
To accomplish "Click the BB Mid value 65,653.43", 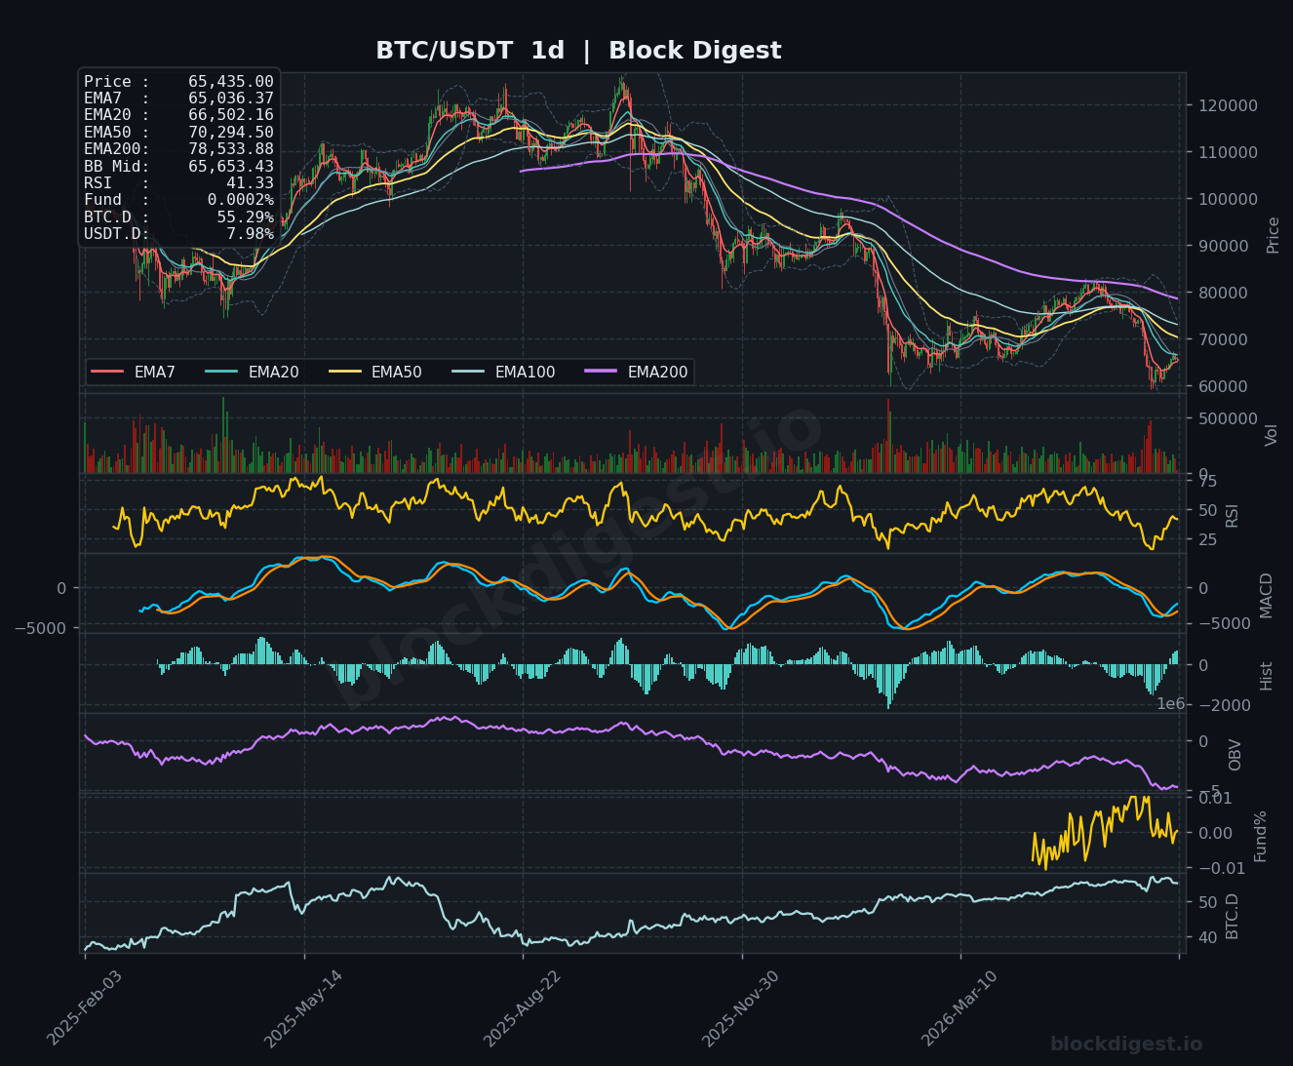I will pyautogui.click(x=231, y=167).
